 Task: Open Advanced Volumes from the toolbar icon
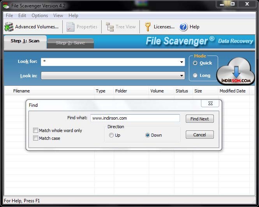(x=9, y=27)
